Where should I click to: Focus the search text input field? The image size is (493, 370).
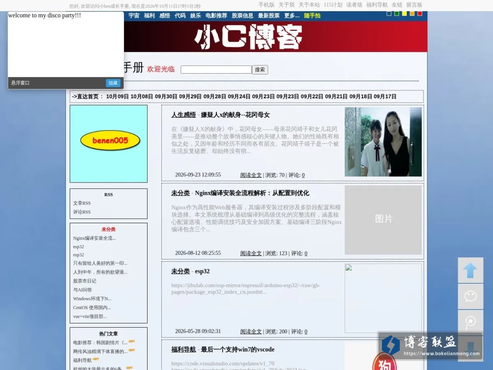pyautogui.click(x=216, y=70)
